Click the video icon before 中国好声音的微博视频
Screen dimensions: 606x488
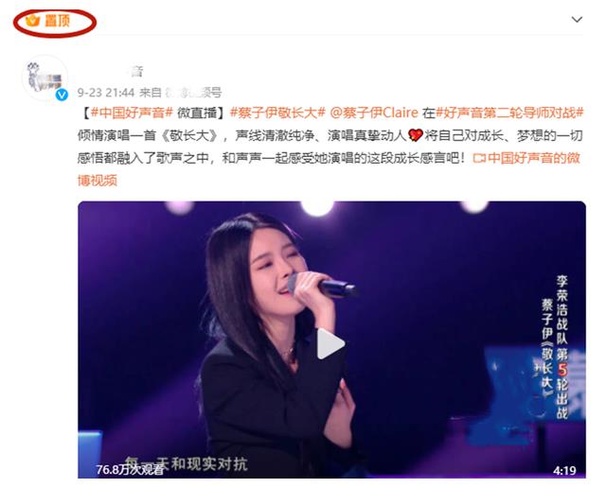point(479,158)
